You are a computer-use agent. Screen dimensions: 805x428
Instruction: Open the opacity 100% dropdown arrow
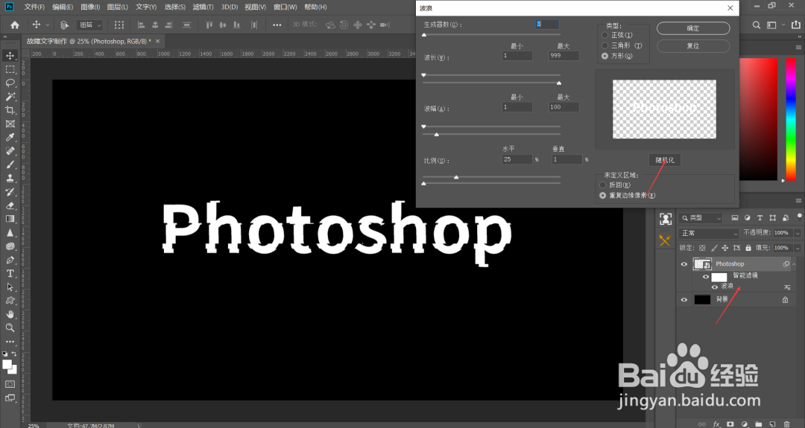pyautogui.click(x=797, y=233)
